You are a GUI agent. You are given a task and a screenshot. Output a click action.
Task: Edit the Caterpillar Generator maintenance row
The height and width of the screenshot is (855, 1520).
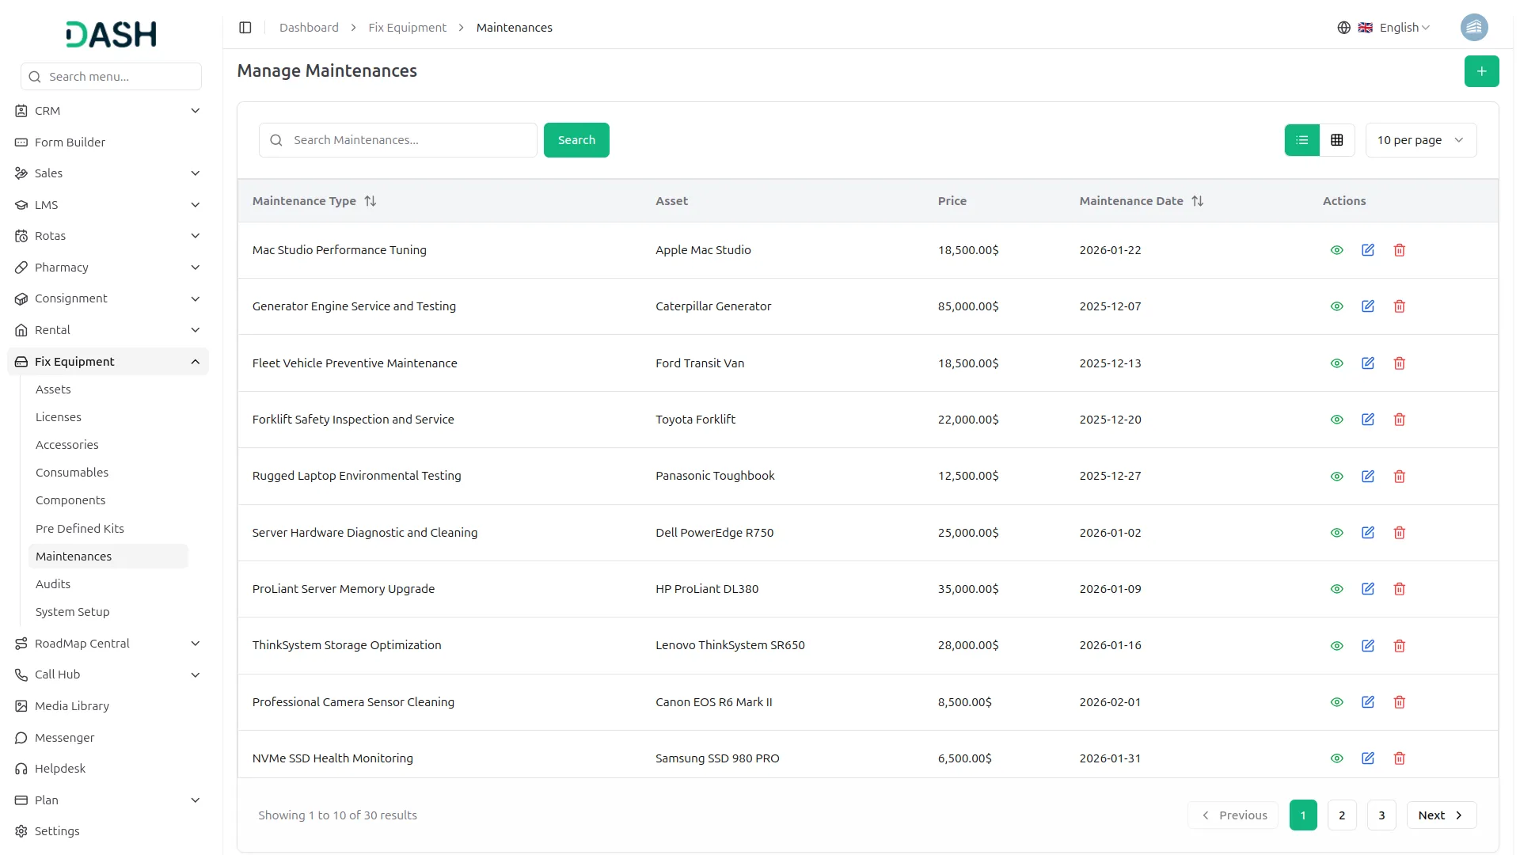[1367, 306]
